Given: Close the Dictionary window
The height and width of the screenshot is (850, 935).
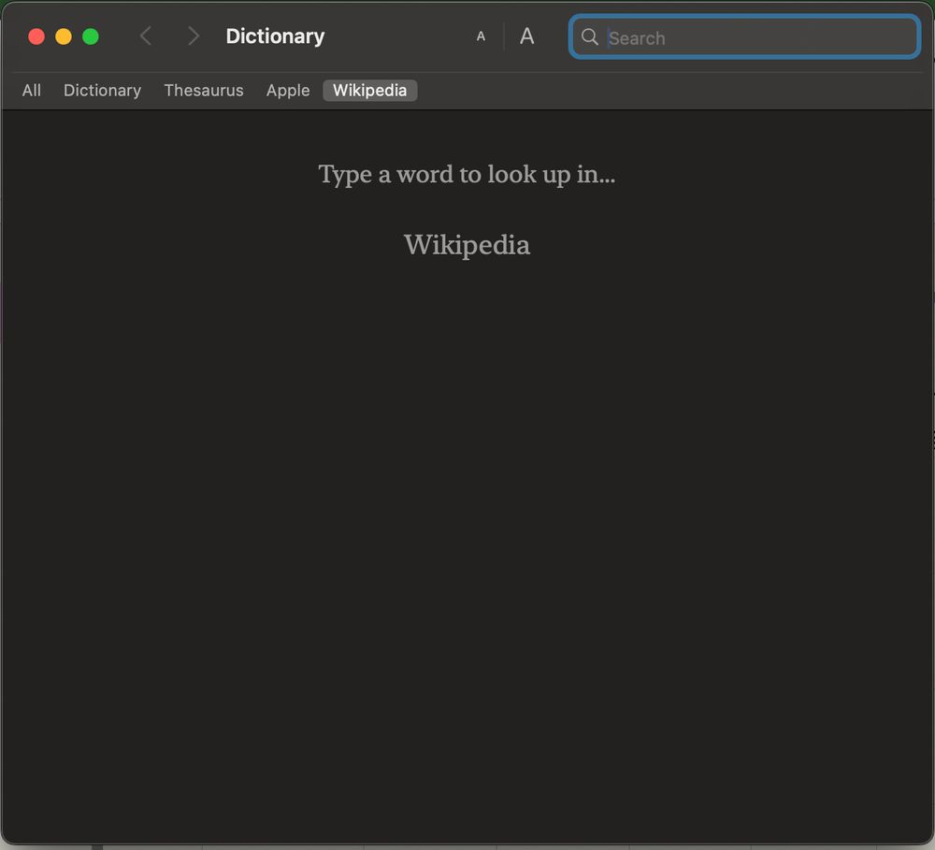Looking at the screenshot, I should pos(36,37).
